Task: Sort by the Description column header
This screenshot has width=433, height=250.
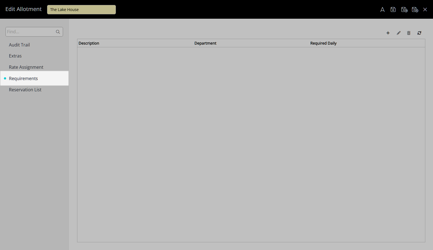Action: (x=89, y=43)
